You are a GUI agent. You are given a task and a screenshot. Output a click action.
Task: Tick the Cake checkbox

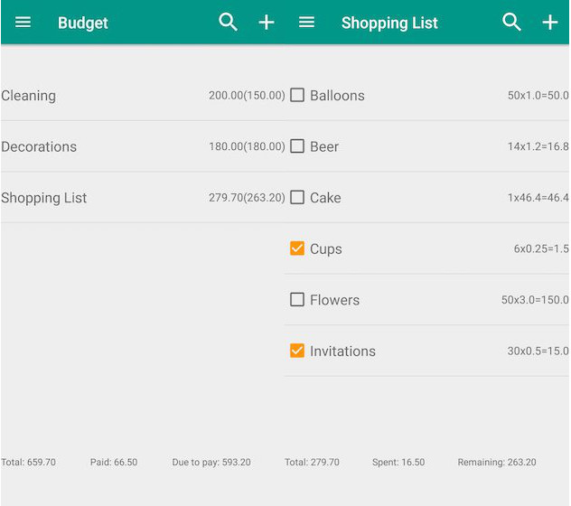pyautogui.click(x=297, y=198)
